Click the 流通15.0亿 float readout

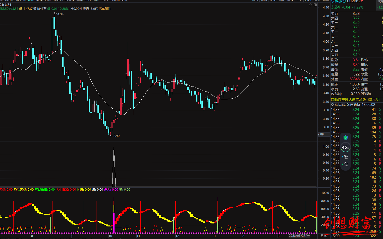pos(90,9)
